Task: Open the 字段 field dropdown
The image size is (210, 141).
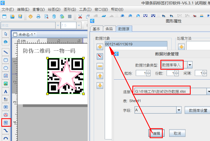Action: click(x=179, y=110)
